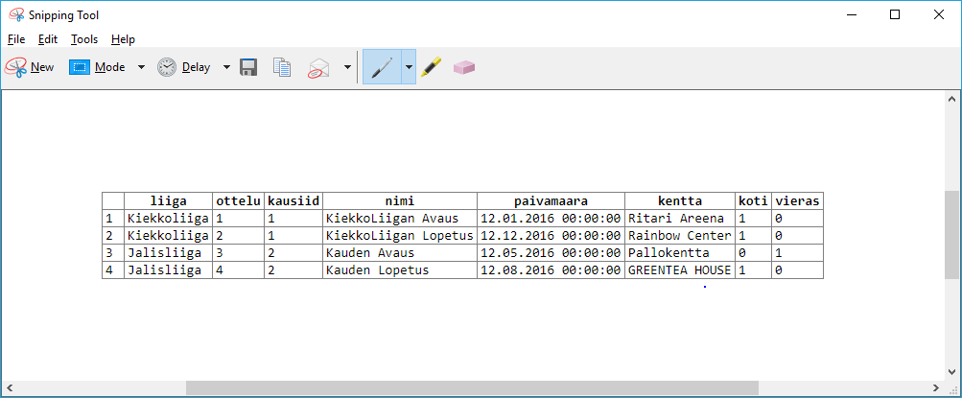This screenshot has height=398, width=962.
Task: Send the snip via the envelope icon
Action: click(318, 67)
